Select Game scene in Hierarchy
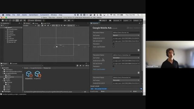The image size is (194, 109). click(x=9, y=28)
